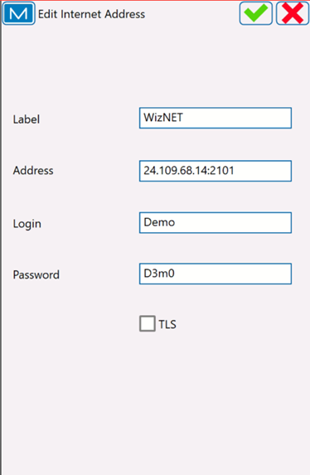The width and height of the screenshot is (310, 475).
Task: Place cursor after the D3m0 password text
Action: click(x=175, y=274)
